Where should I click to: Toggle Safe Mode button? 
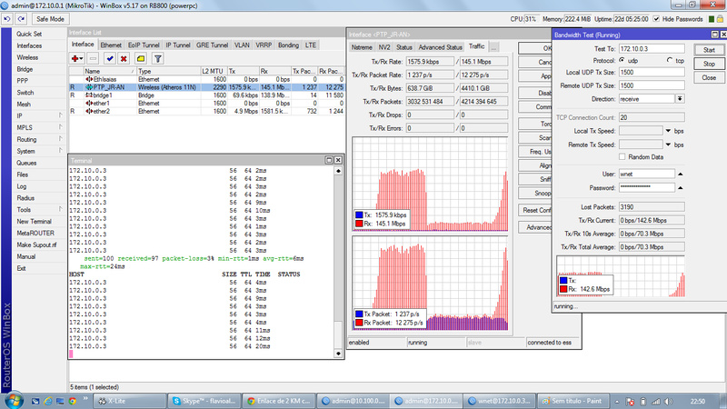click(50, 19)
